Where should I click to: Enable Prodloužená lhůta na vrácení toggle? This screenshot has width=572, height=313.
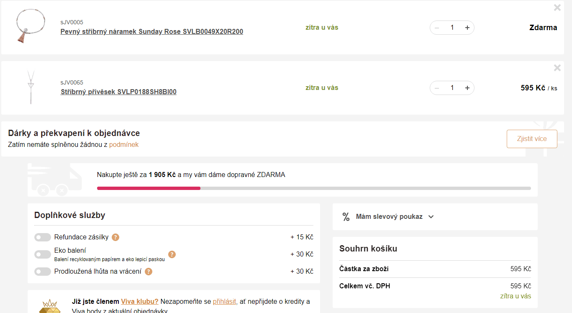click(x=43, y=272)
